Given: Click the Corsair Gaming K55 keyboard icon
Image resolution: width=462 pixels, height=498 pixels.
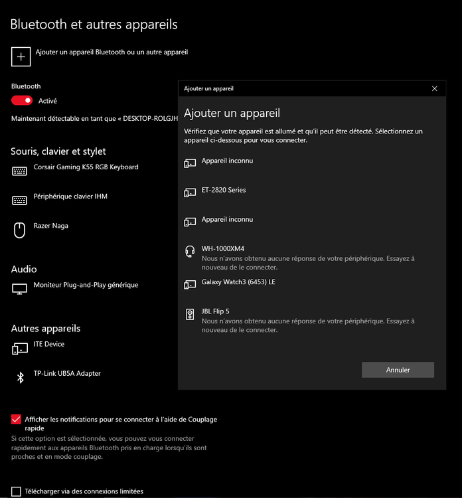Looking at the screenshot, I should [19, 171].
